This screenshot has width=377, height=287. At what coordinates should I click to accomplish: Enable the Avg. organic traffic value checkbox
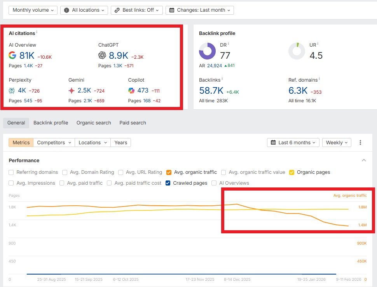(223, 172)
